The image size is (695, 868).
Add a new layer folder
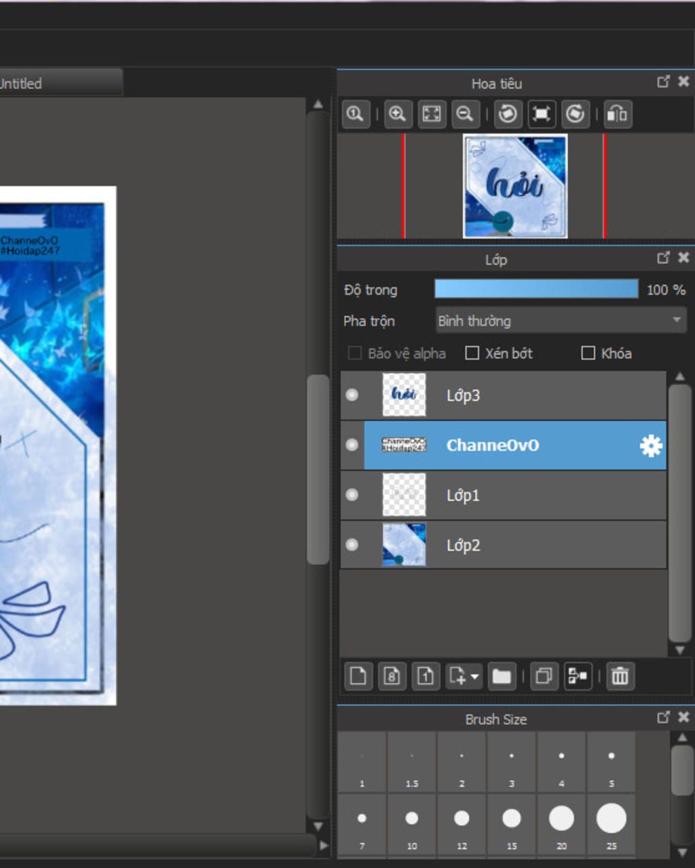tap(502, 676)
